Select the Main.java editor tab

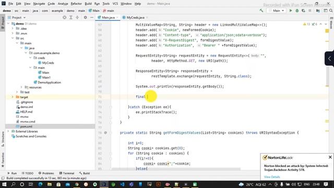click(x=108, y=17)
